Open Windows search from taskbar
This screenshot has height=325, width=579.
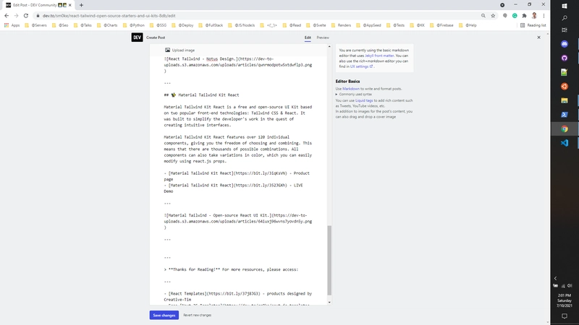pos(565,17)
